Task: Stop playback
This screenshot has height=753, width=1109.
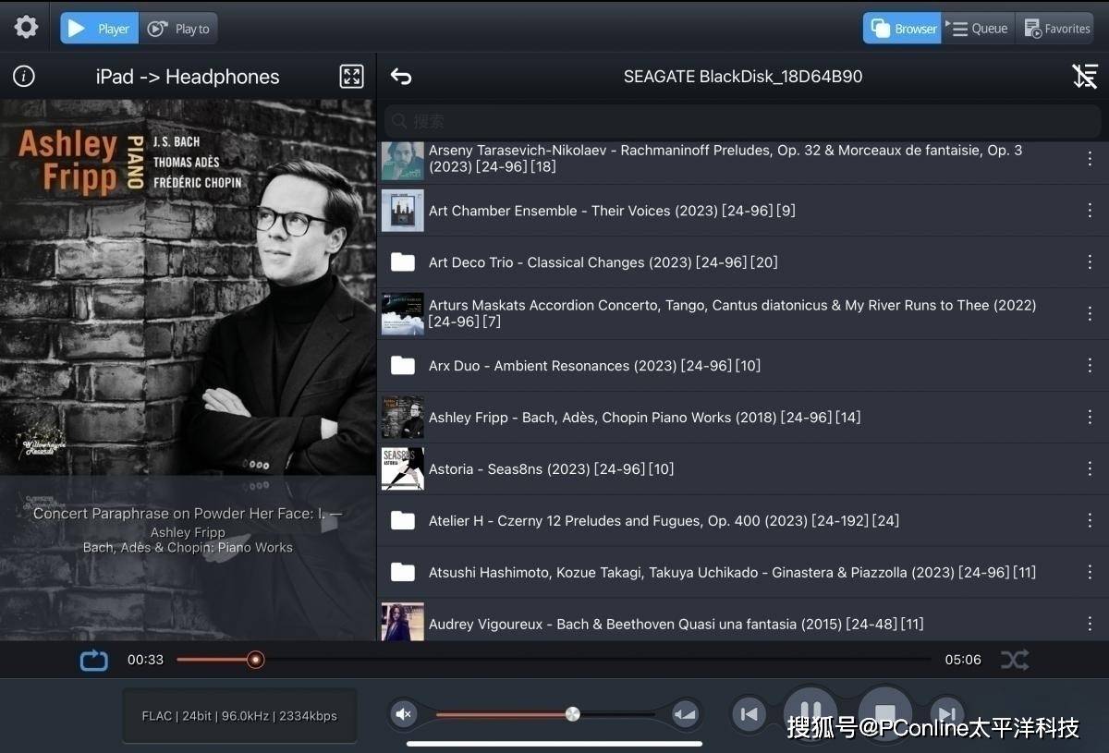Action: (x=884, y=714)
